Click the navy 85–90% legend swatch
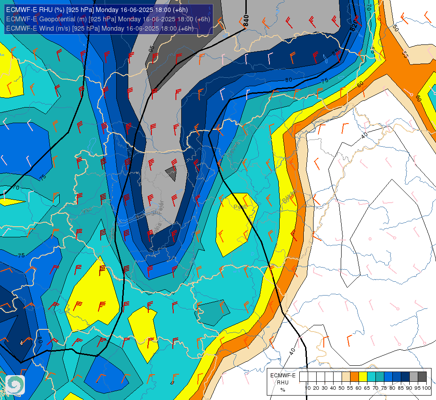Image resolution: width=436 pixels, height=400 pixels. (x=405, y=377)
